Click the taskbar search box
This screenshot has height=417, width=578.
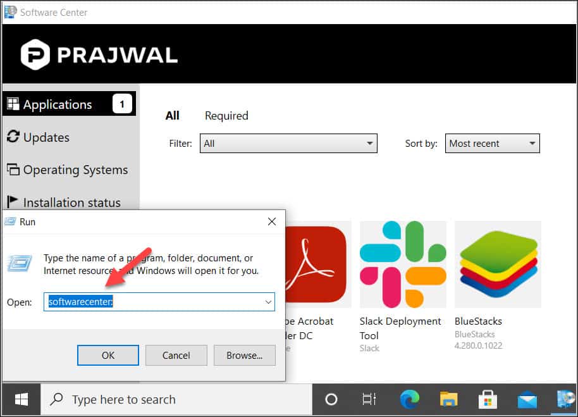(x=176, y=399)
